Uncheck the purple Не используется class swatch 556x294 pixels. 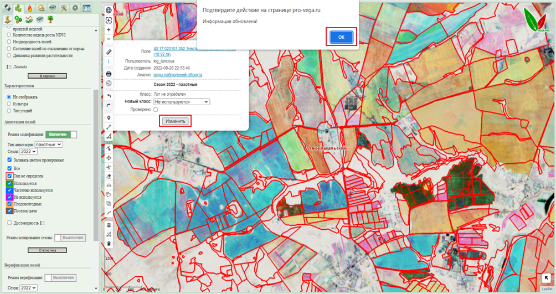coord(10,197)
